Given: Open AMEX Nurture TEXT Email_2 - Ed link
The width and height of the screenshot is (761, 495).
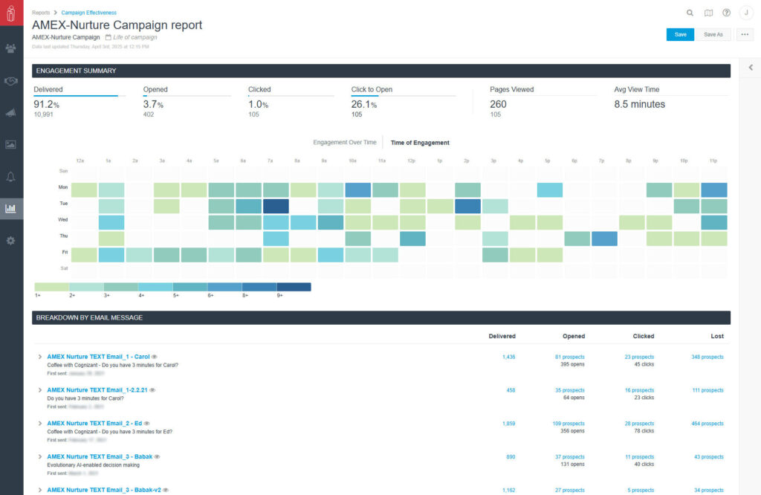Looking at the screenshot, I should (x=94, y=423).
